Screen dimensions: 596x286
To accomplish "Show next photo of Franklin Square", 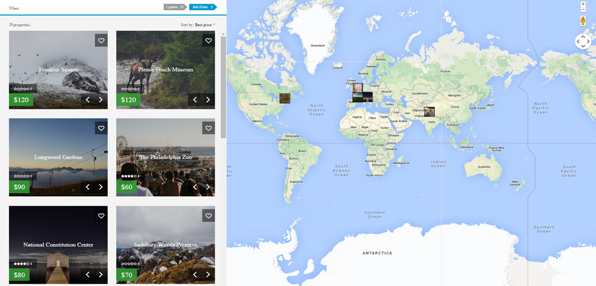I will [x=101, y=100].
